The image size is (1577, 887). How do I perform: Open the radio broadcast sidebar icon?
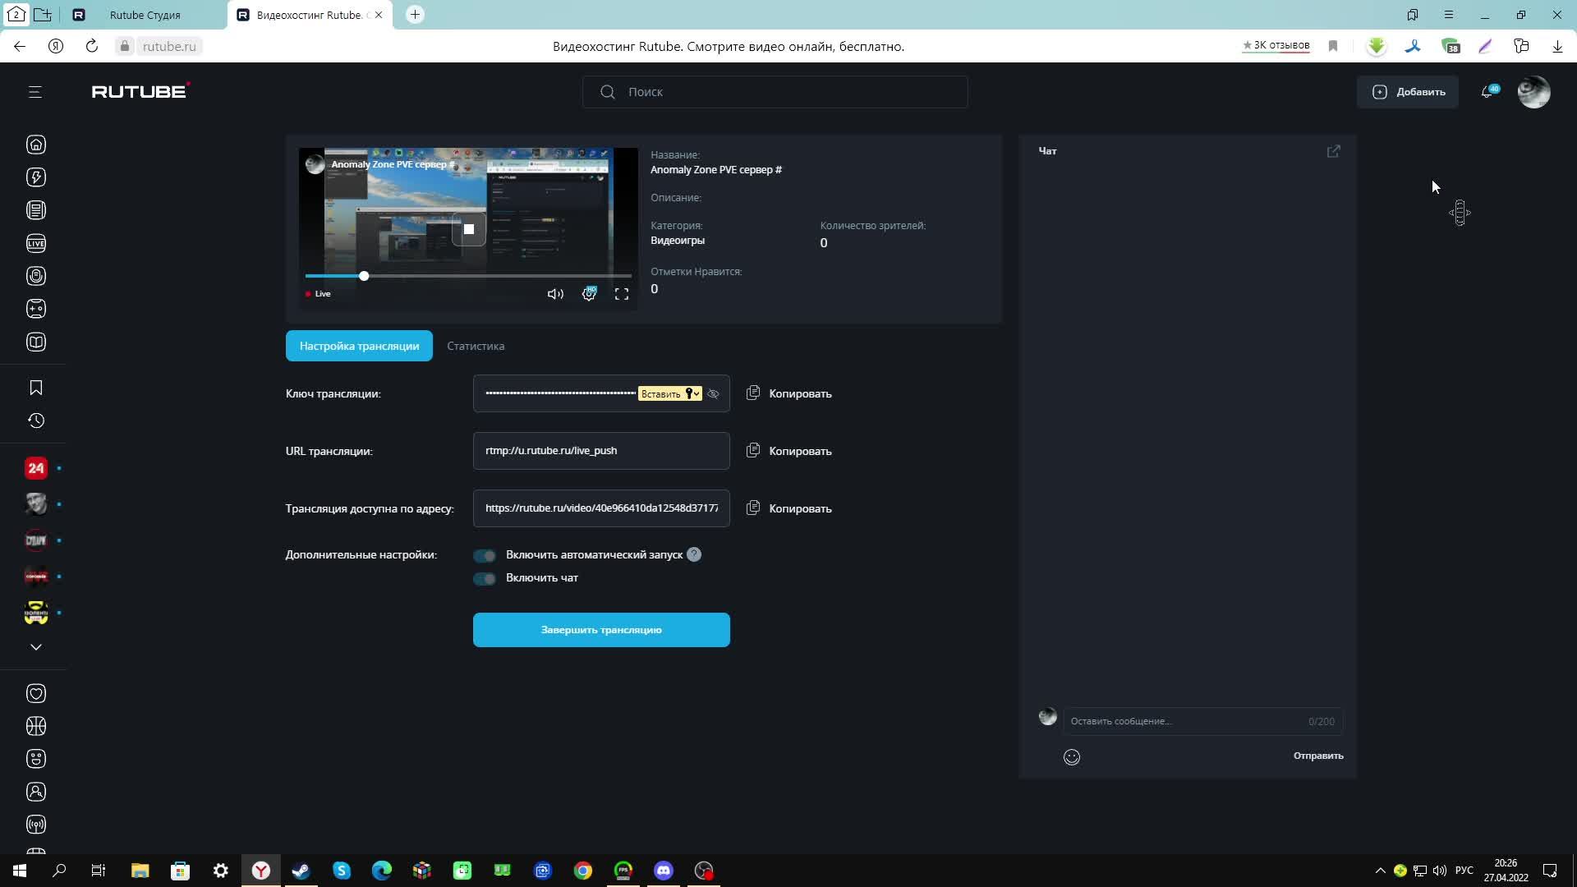[36, 825]
